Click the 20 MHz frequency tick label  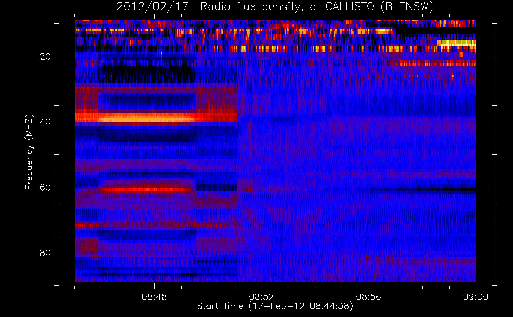pyautogui.click(x=45, y=56)
